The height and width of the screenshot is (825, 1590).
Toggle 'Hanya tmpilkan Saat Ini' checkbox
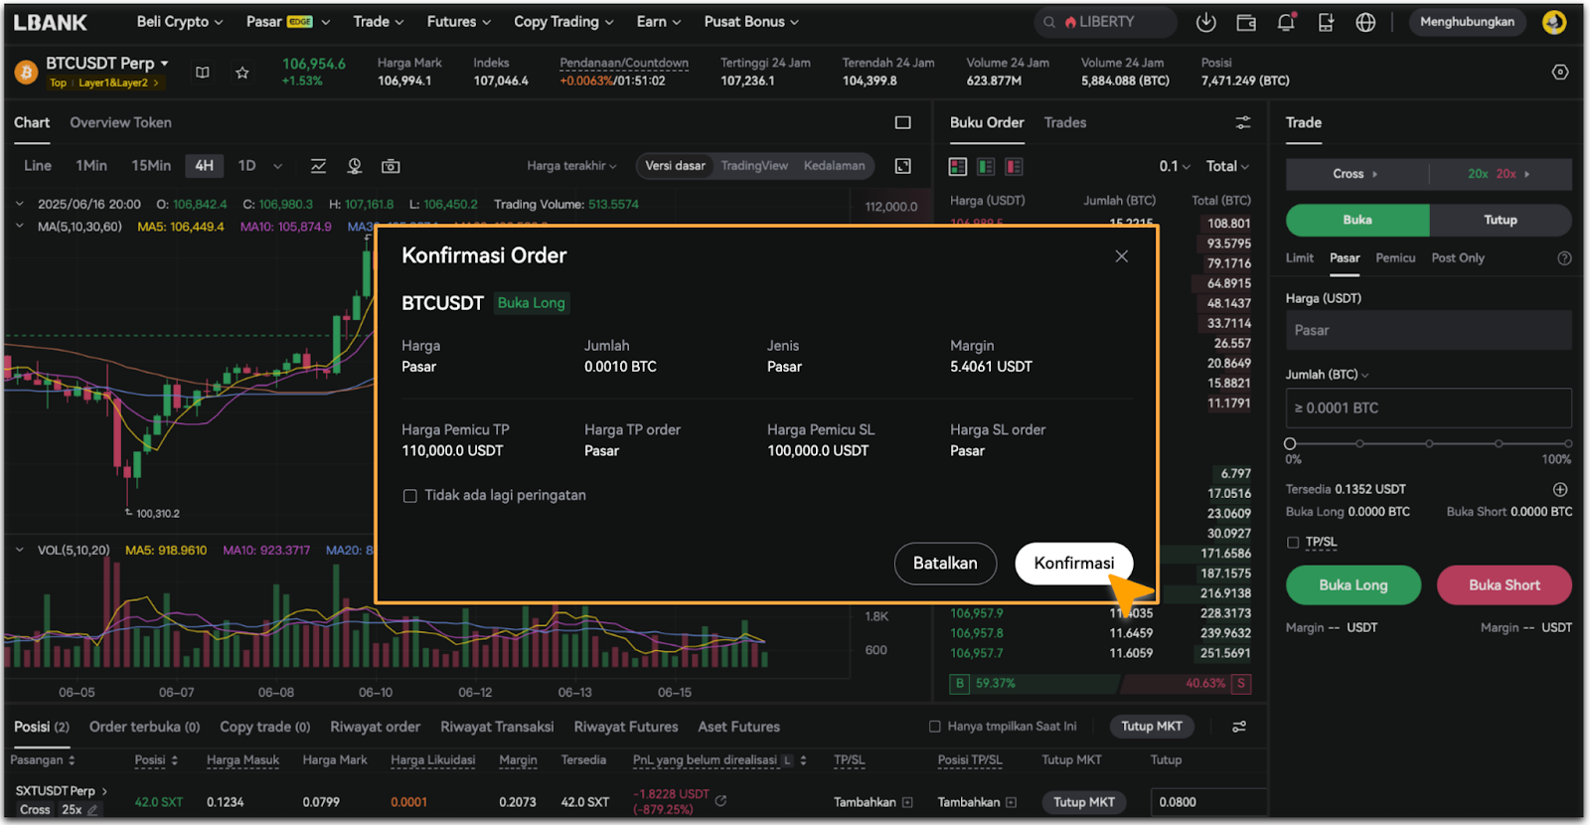pos(934,727)
